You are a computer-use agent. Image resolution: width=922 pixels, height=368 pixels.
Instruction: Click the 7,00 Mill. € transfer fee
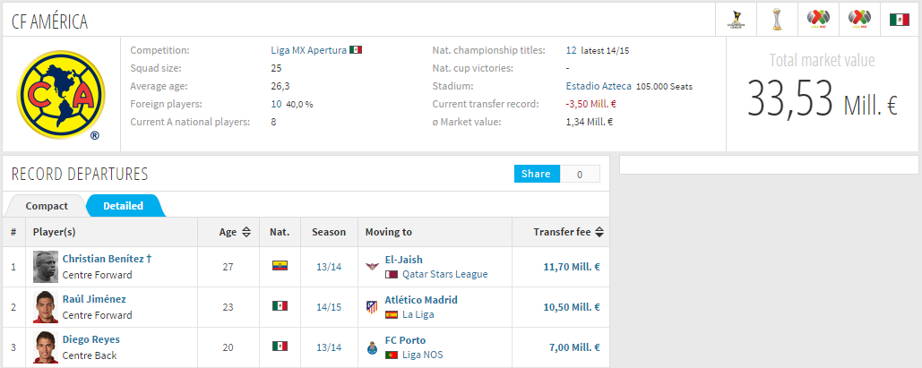pyautogui.click(x=574, y=347)
